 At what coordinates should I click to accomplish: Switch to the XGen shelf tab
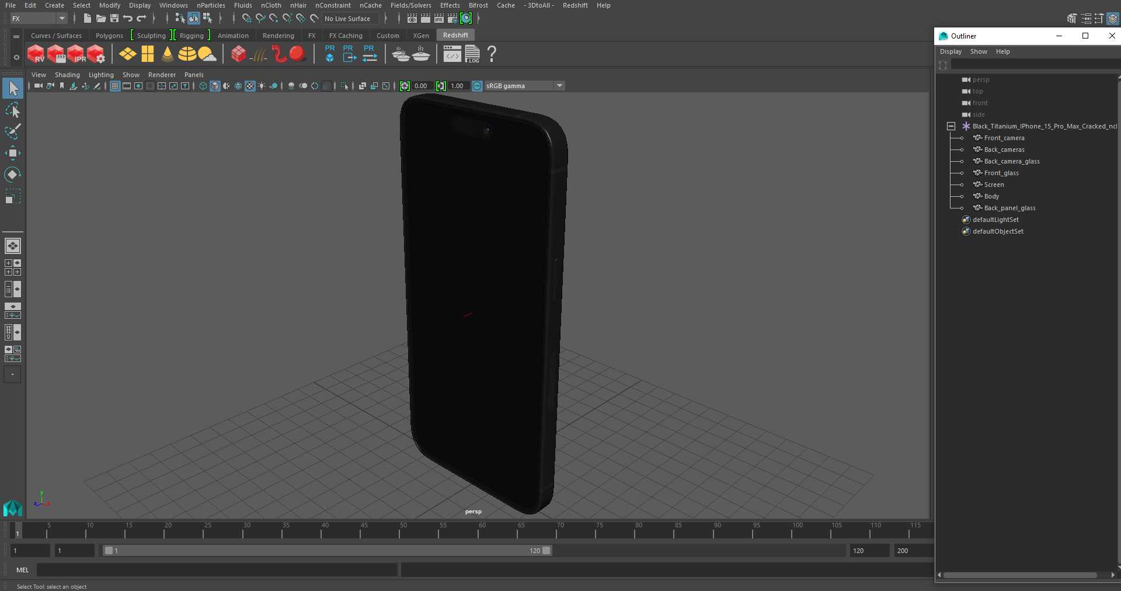(x=421, y=36)
